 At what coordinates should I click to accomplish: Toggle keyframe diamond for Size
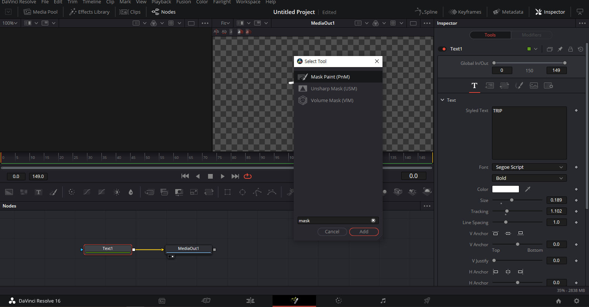point(576,200)
